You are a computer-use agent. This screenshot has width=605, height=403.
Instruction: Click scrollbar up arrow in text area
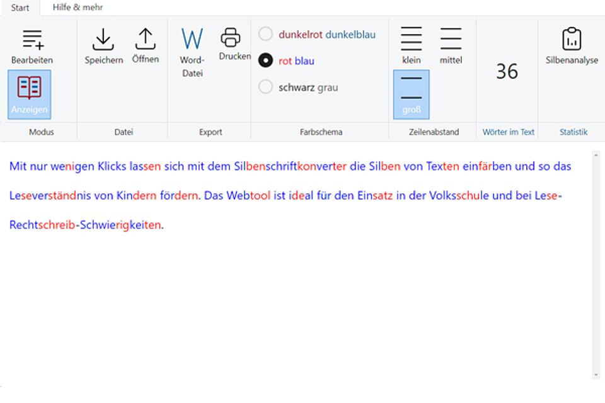pyautogui.click(x=596, y=155)
